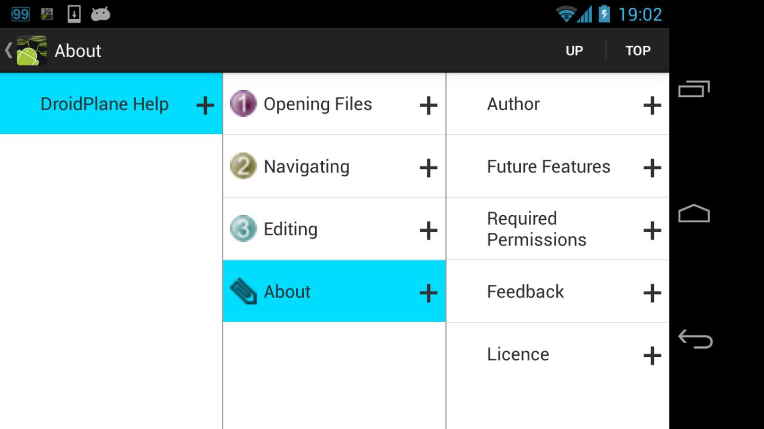The image size is (764, 429).
Task: Click the teal number 3 icon
Action: point(243,229)
